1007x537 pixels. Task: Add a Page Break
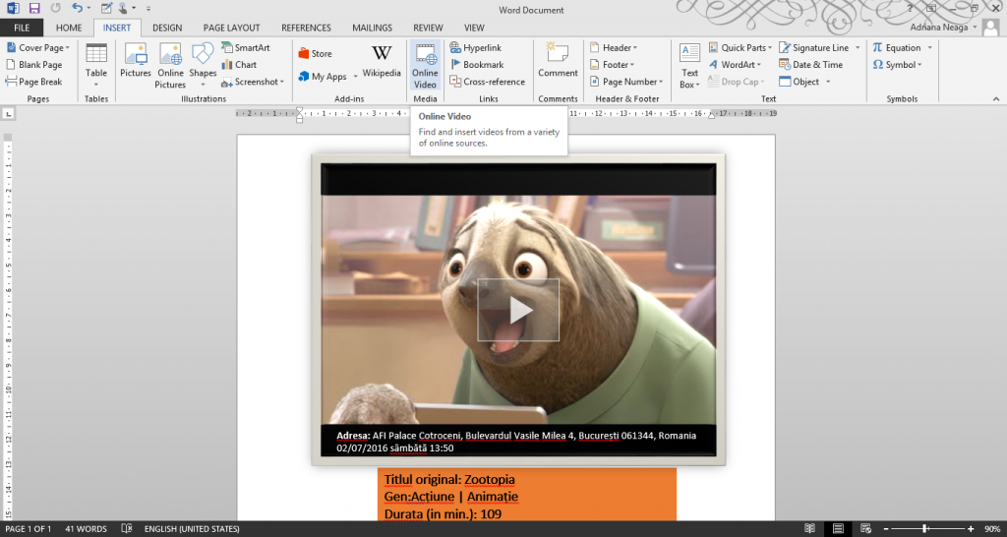coord(34,82)
